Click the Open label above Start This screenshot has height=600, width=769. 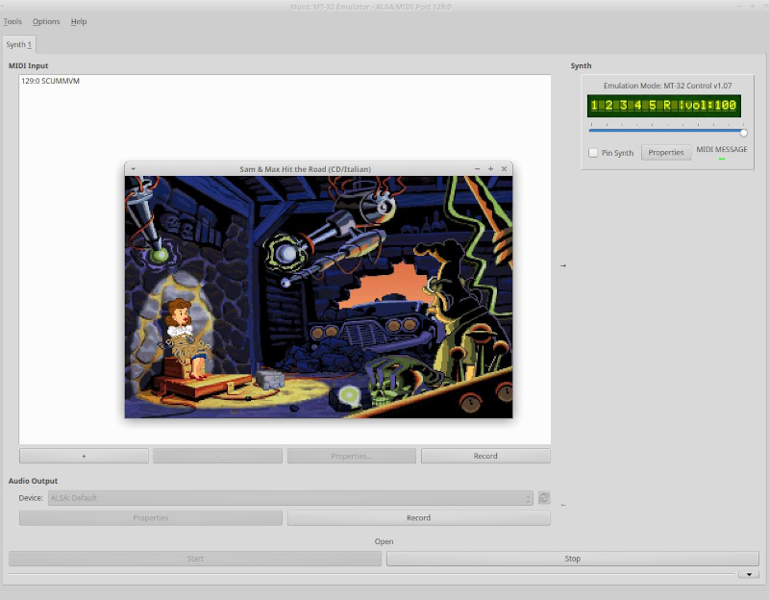384,541
